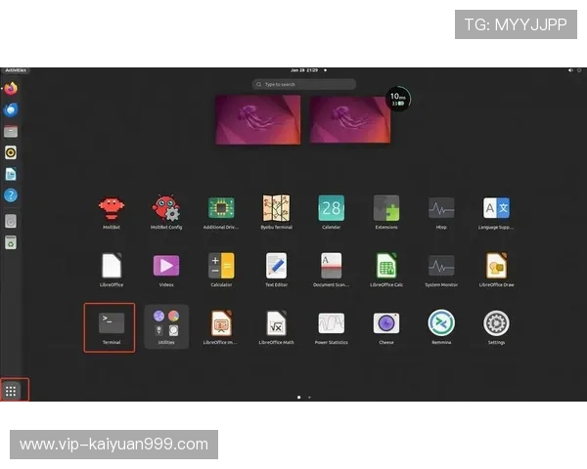
Task: Open the system menu via volume icon
Action: click(570, 70)
